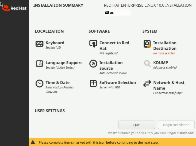The width and height of the screenshot is (196, 146).
Task: Click the keyboard icon in the us layout indicator
Action: click(107, 12)
